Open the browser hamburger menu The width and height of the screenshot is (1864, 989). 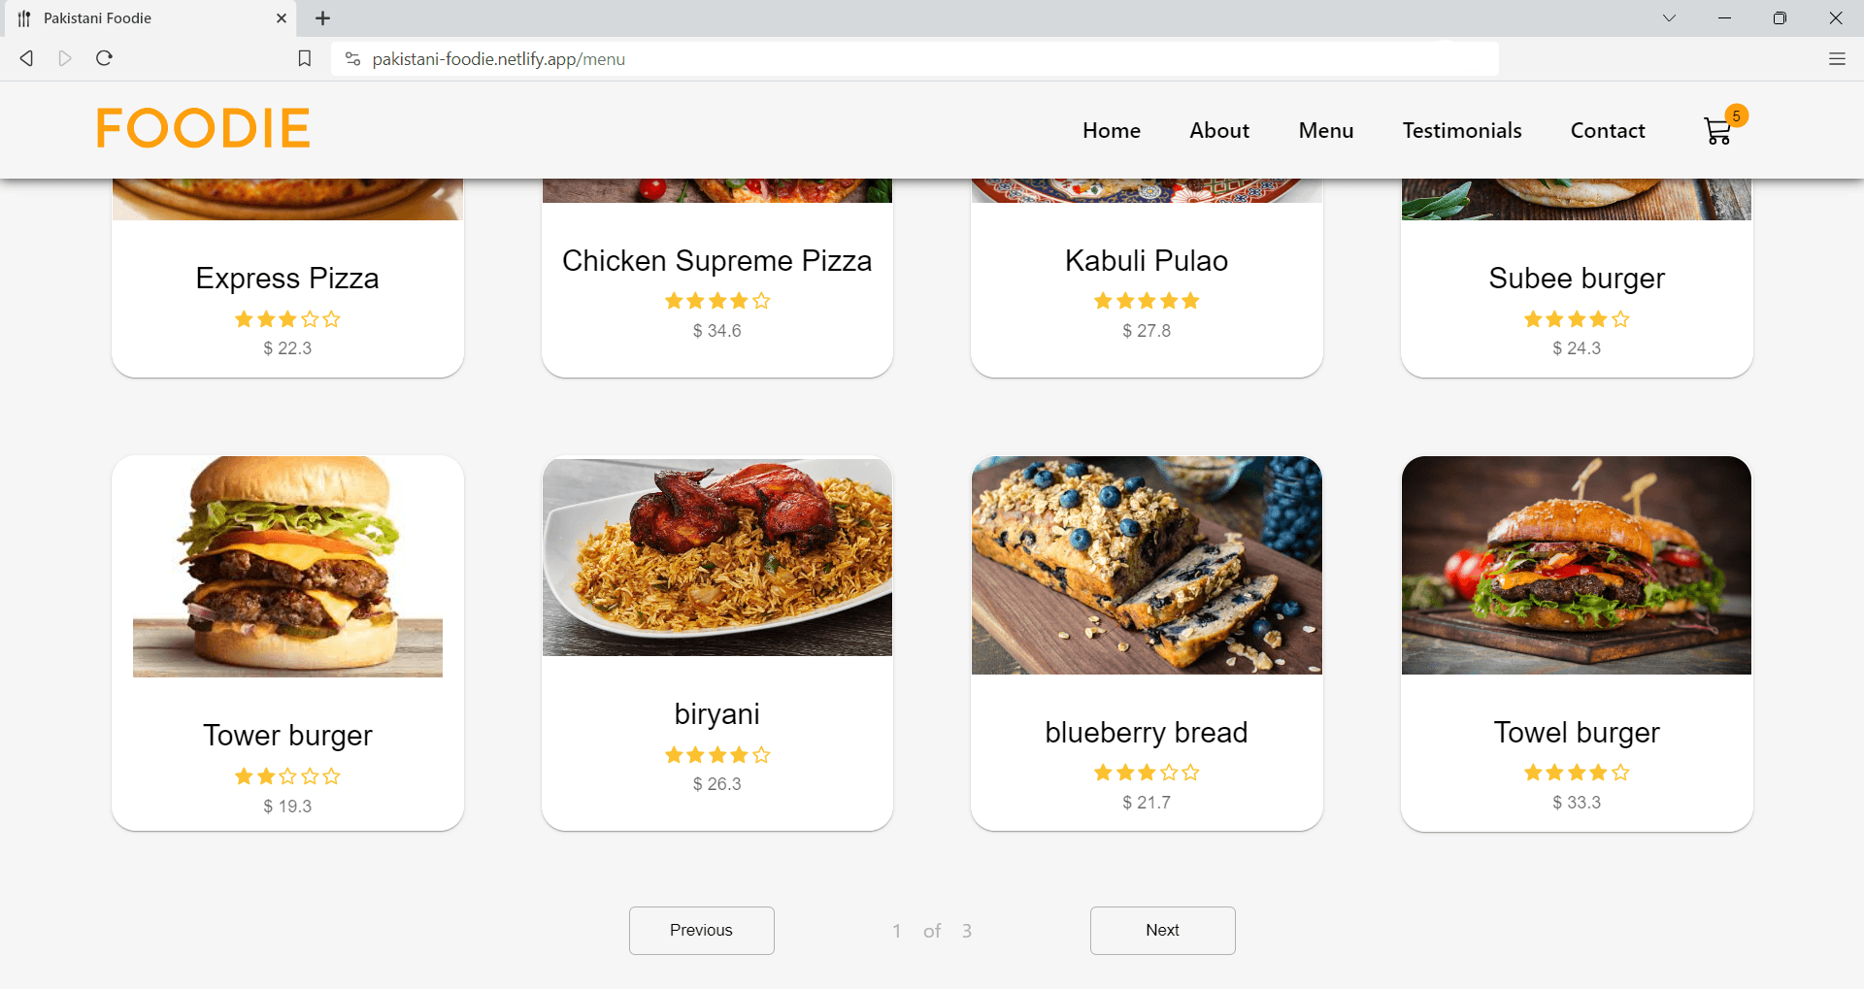point(1837,58)
